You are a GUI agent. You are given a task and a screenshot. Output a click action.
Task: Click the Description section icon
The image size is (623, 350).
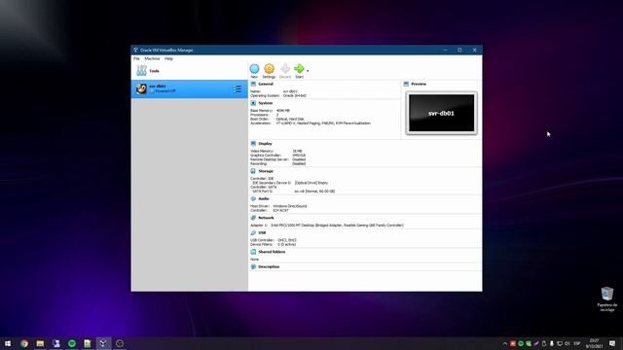(253, 267)
